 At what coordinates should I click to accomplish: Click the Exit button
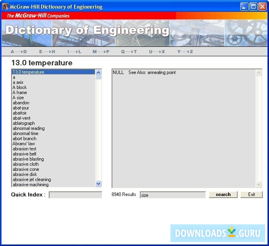(x=251, y=194)
